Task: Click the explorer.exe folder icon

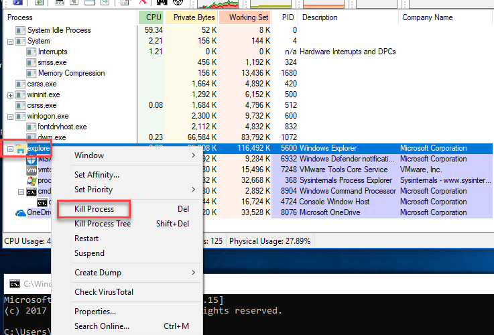Action: click(21, 148)
